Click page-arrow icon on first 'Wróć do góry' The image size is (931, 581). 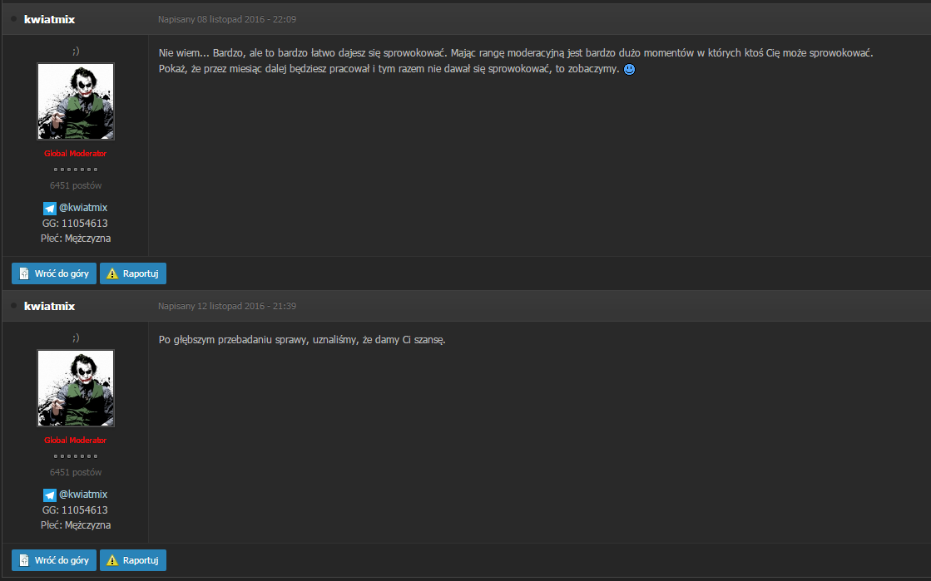(x=24, y=273)
